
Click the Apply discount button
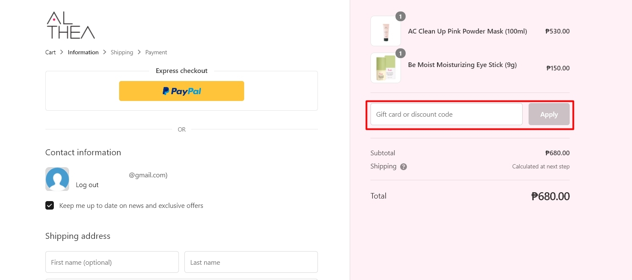549,114
